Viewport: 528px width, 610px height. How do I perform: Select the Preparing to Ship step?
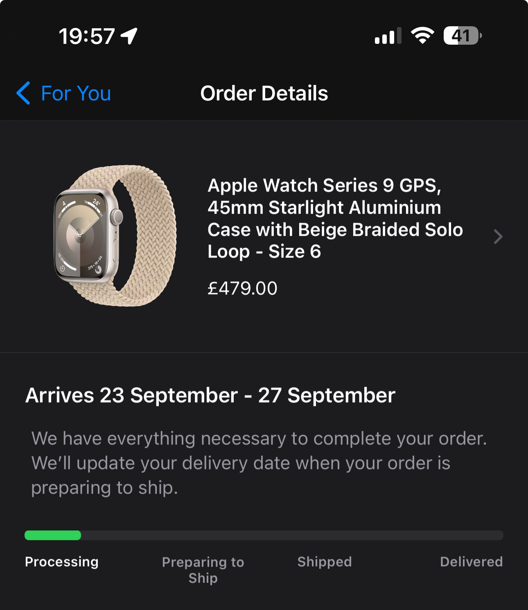point(203,570)
